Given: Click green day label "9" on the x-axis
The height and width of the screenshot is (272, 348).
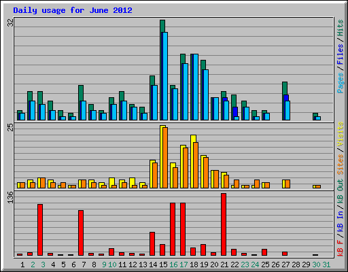Looking at the screenshot, I should (x=104, y=265).
